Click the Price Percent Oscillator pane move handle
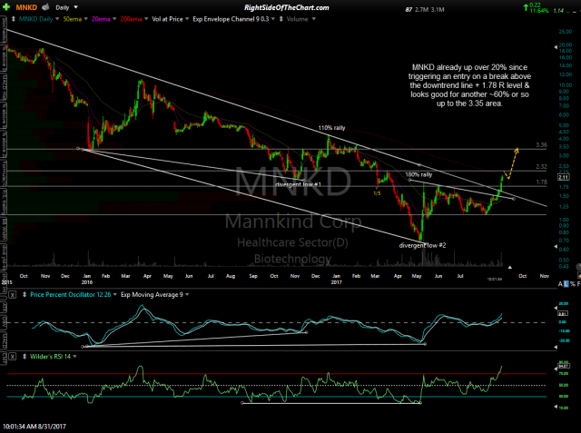Viewport: 581px width, 433px height. click(x=25, y=295)
